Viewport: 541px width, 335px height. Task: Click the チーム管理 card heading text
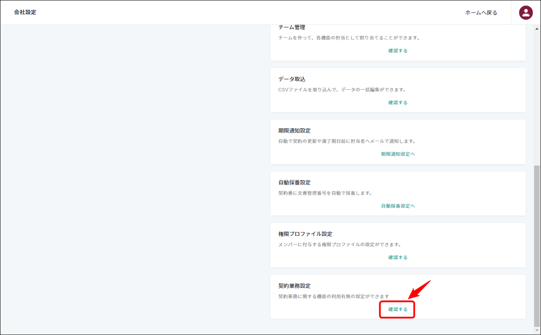tap(292, 27)
